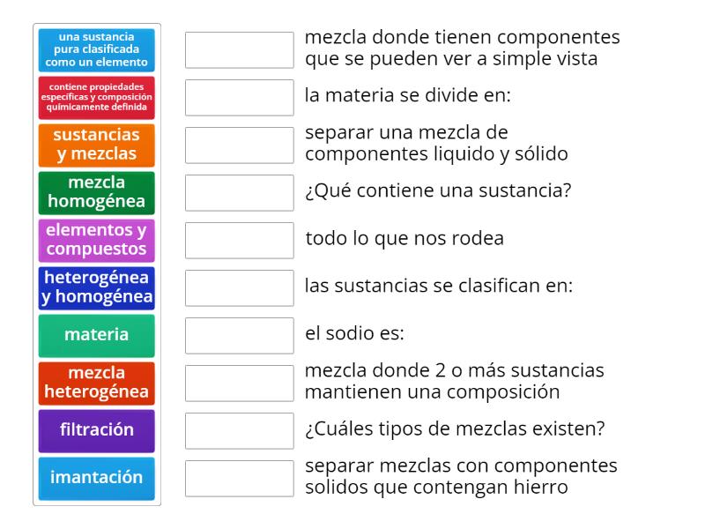This screenshot has width=705, height=529.
Task: Click the empty slot beside 'todo lo que nos rodea'
Action: click(240, 241)
